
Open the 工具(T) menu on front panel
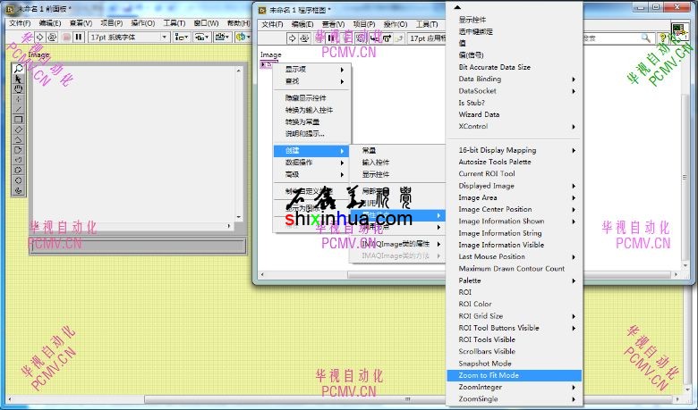coord(174,22)
